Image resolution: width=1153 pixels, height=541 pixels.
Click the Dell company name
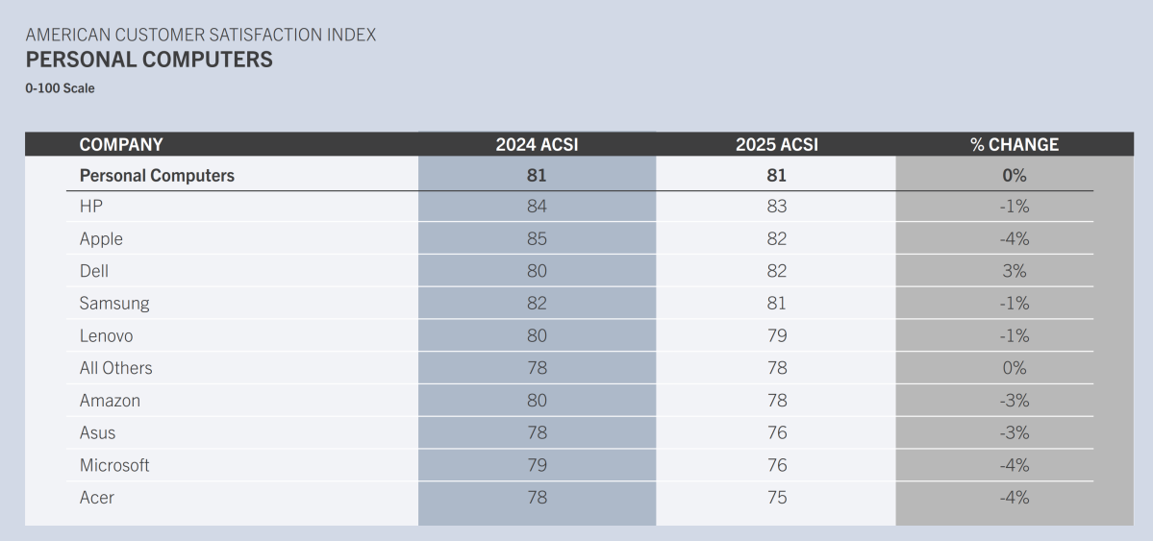point(94,271)
